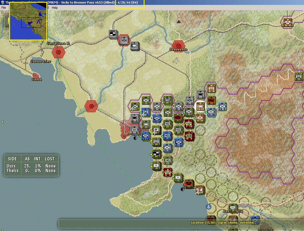Select green infantry regiment 11-7

point(189,112)
